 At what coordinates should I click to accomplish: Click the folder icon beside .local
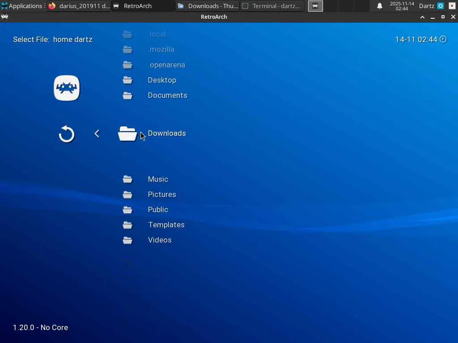coord(127,34)
